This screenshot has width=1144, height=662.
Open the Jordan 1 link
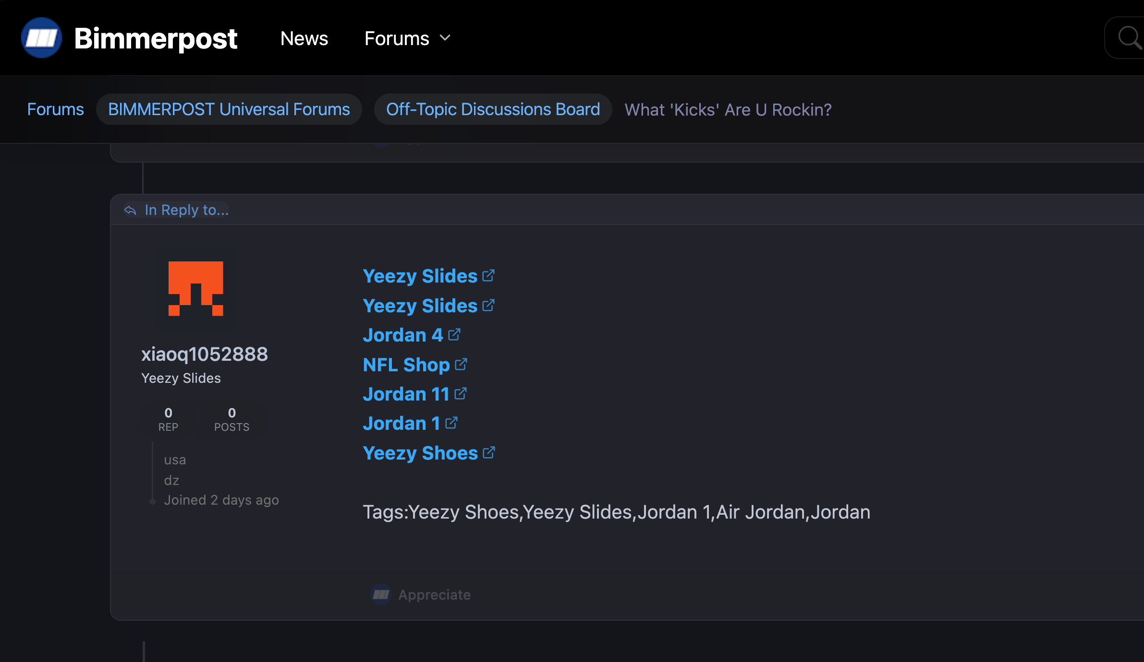pos(402,423)
